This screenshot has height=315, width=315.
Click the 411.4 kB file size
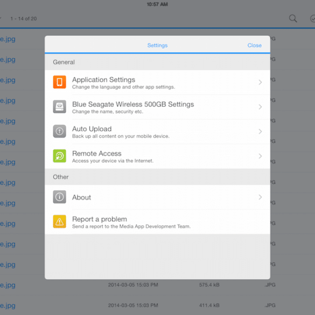pos(209,305)
